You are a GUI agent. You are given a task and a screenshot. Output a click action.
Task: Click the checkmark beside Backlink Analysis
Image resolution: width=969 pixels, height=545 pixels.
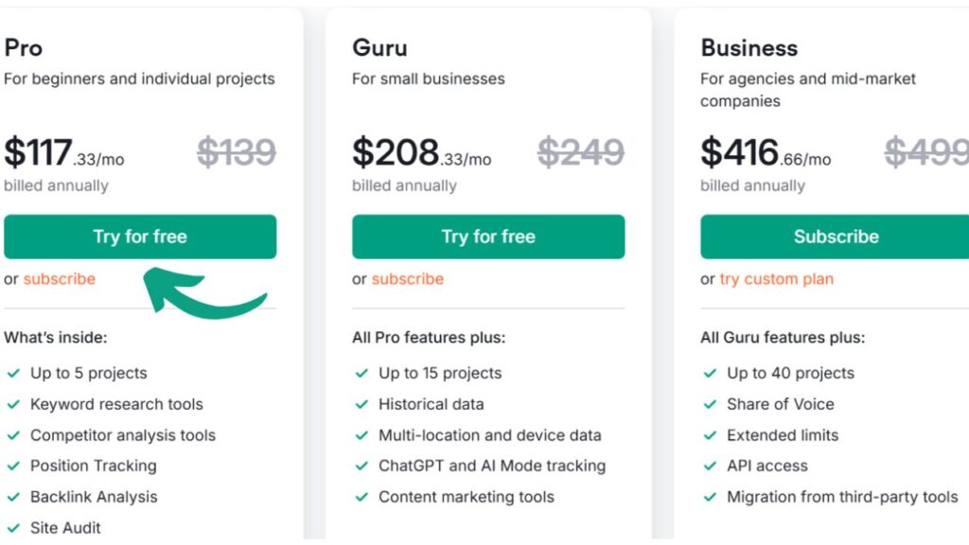click(14, 497)
